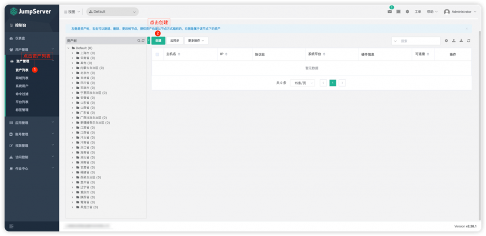
Task: Open 网域列表 in sidebar
Action: [22, 78]
